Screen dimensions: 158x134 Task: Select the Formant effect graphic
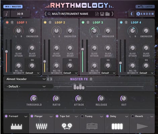(16, 126)
